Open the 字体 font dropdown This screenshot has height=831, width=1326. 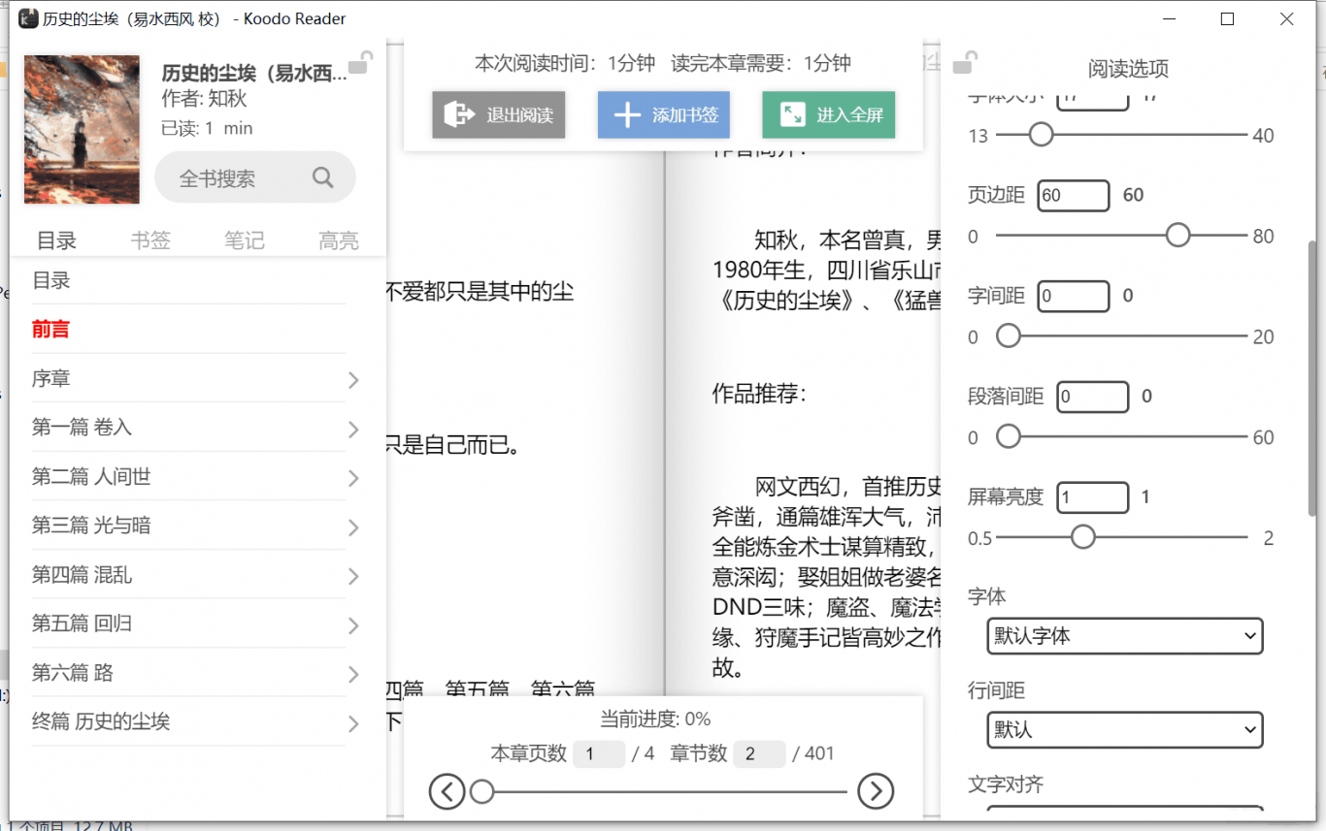click(x=1124, y=637)
